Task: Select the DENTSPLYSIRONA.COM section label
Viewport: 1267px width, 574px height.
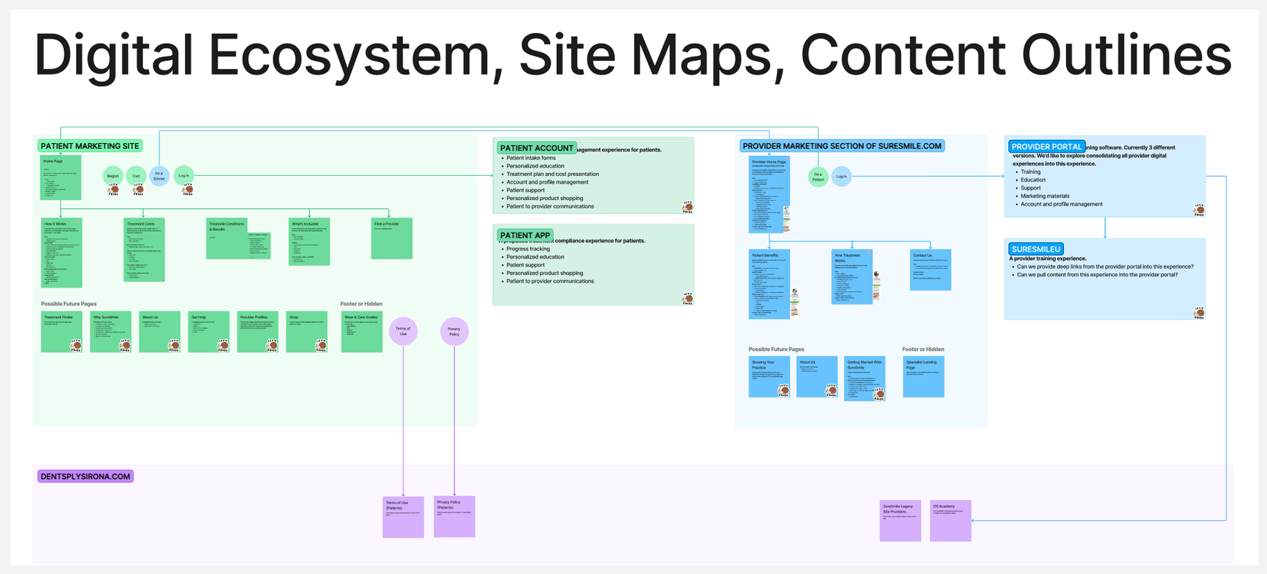Action: [85, 476]
